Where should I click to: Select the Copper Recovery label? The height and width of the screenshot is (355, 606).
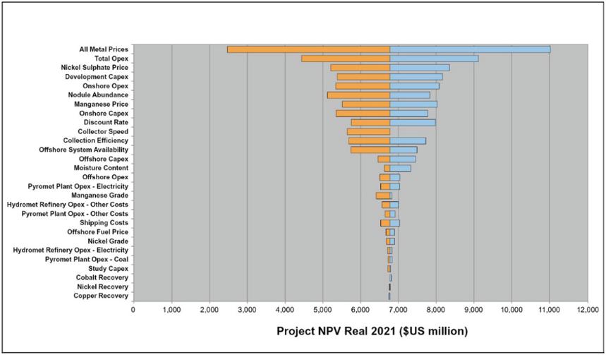tap(100, 296)
